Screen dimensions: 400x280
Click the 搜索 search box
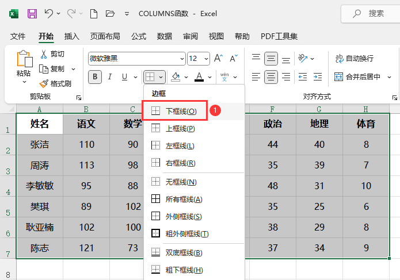click(x=371, y=13)
